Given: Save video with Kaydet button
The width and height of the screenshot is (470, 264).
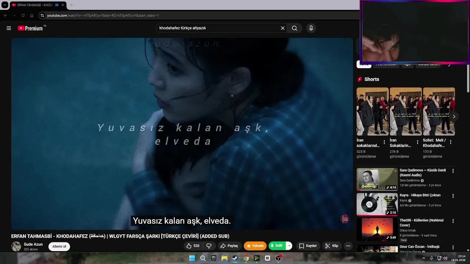Looking at the screenshot, I should 308,246.
